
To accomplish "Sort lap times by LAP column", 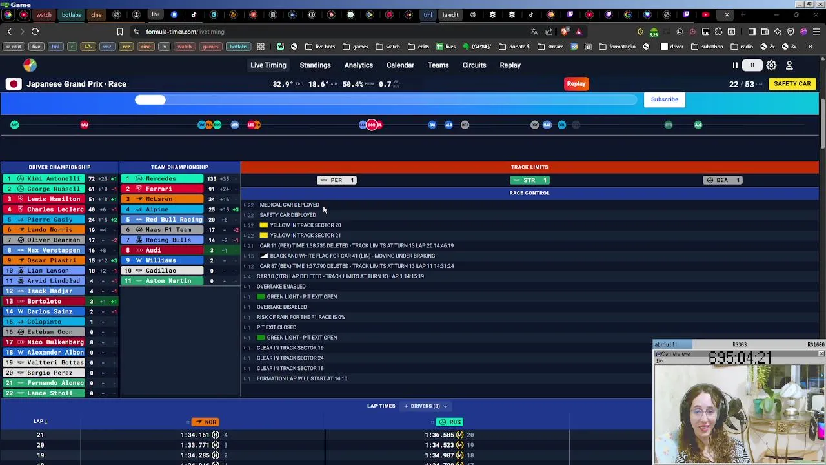I will pos(40,422).
